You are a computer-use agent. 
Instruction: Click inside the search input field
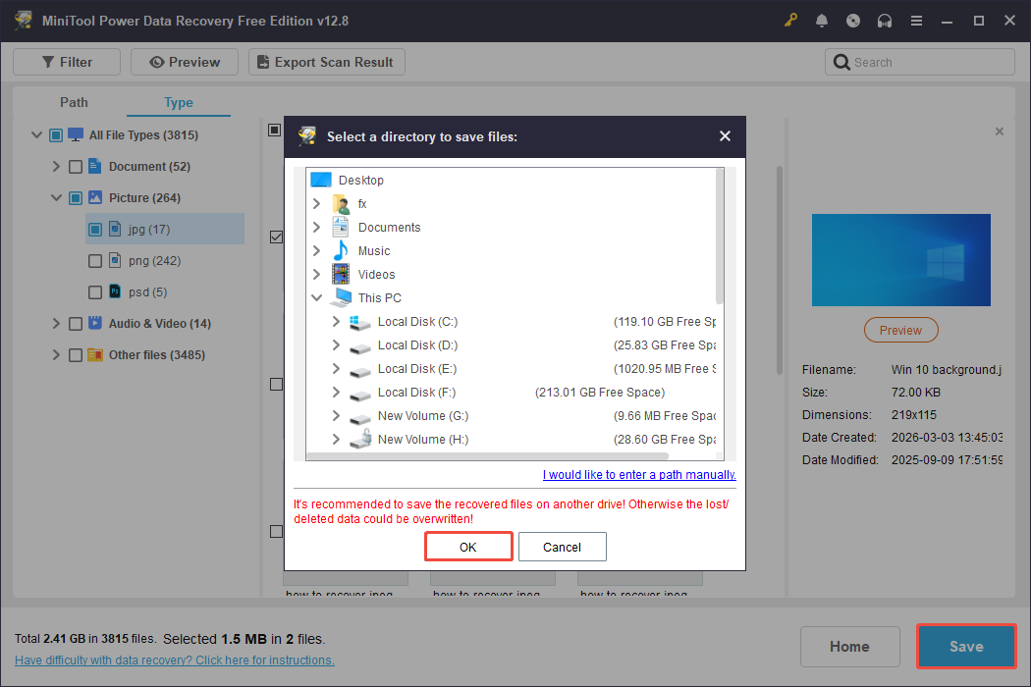pos(923,61)
